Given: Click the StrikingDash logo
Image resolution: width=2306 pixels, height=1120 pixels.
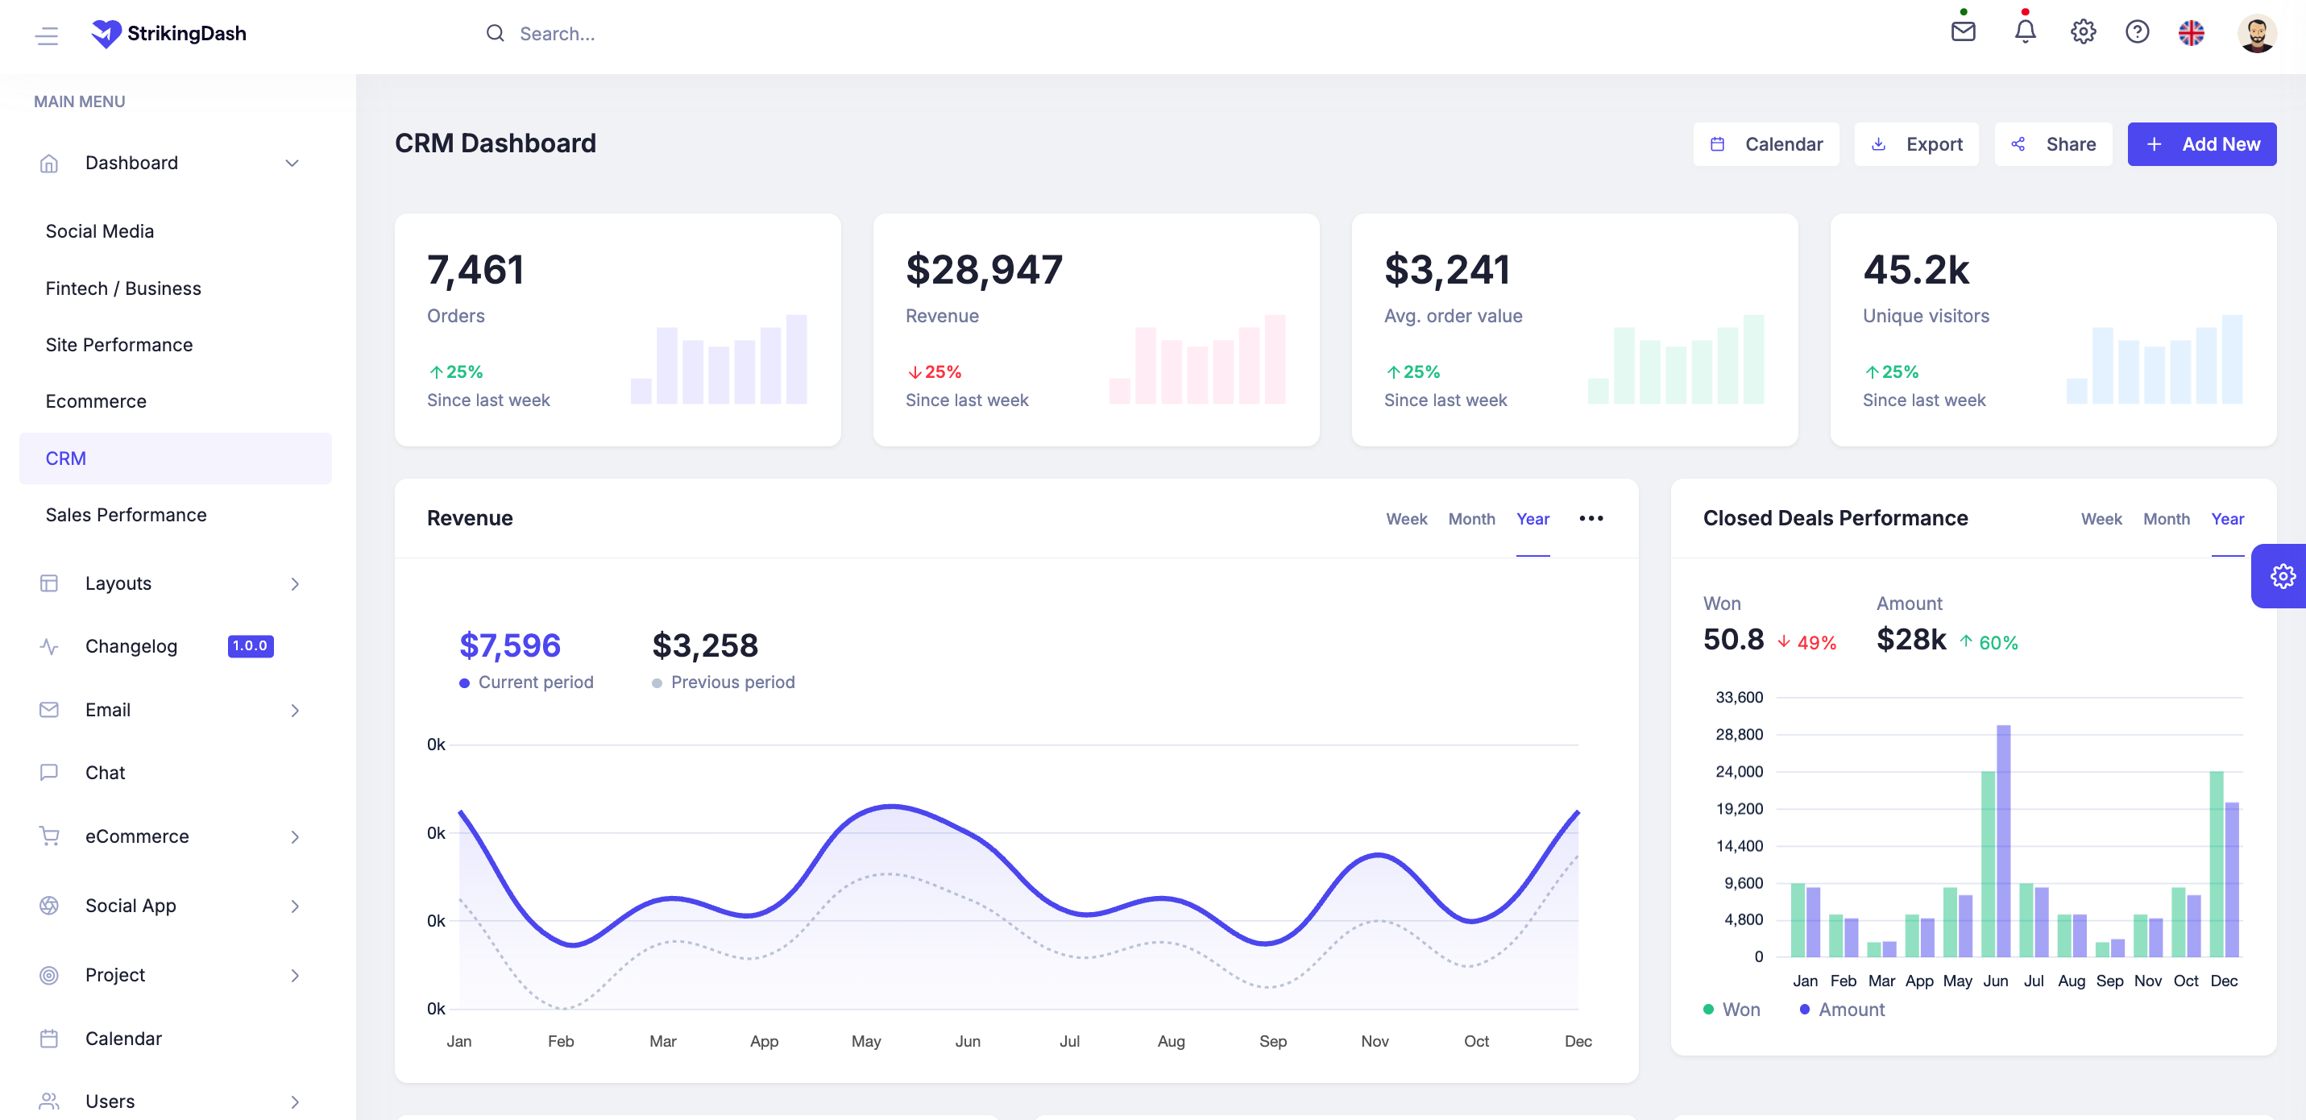Looking at the screenshot, I should (x=168, y=33).
